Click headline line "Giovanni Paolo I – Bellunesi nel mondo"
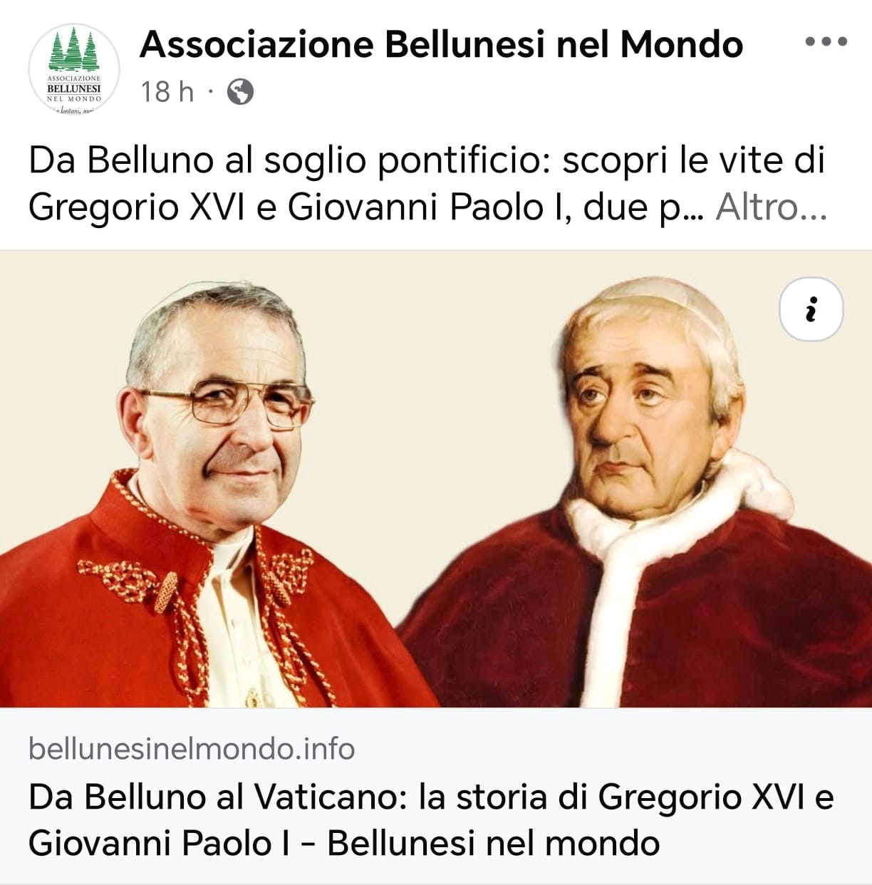The width and height of the screenshot is (872, 885). [344, 843]
